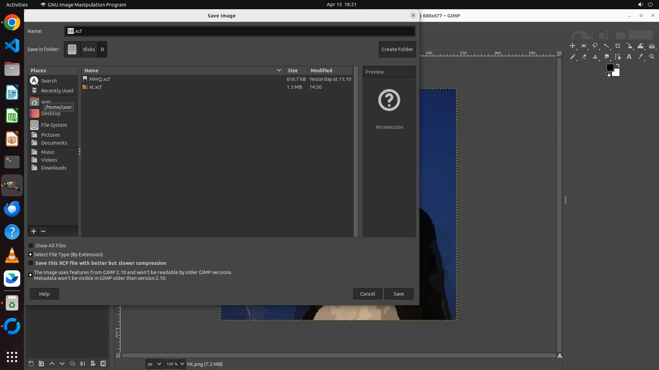Select the Color Picker eyedropper tool

coord(640,57)
